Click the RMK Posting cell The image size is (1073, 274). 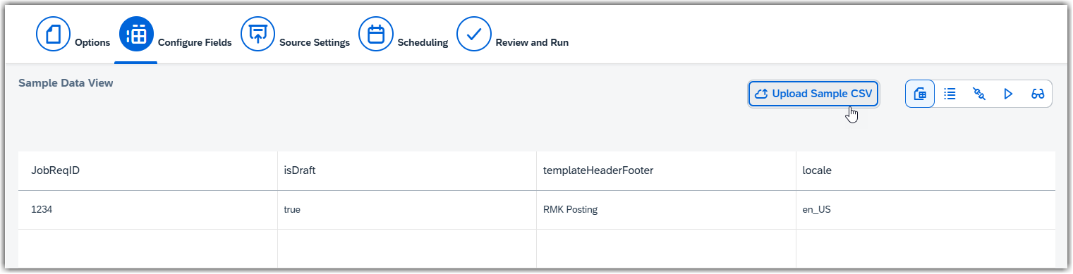570,210
